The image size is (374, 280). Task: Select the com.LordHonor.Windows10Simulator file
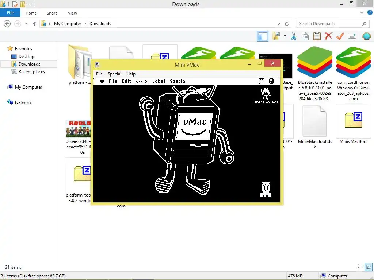[x=354, y=74]
